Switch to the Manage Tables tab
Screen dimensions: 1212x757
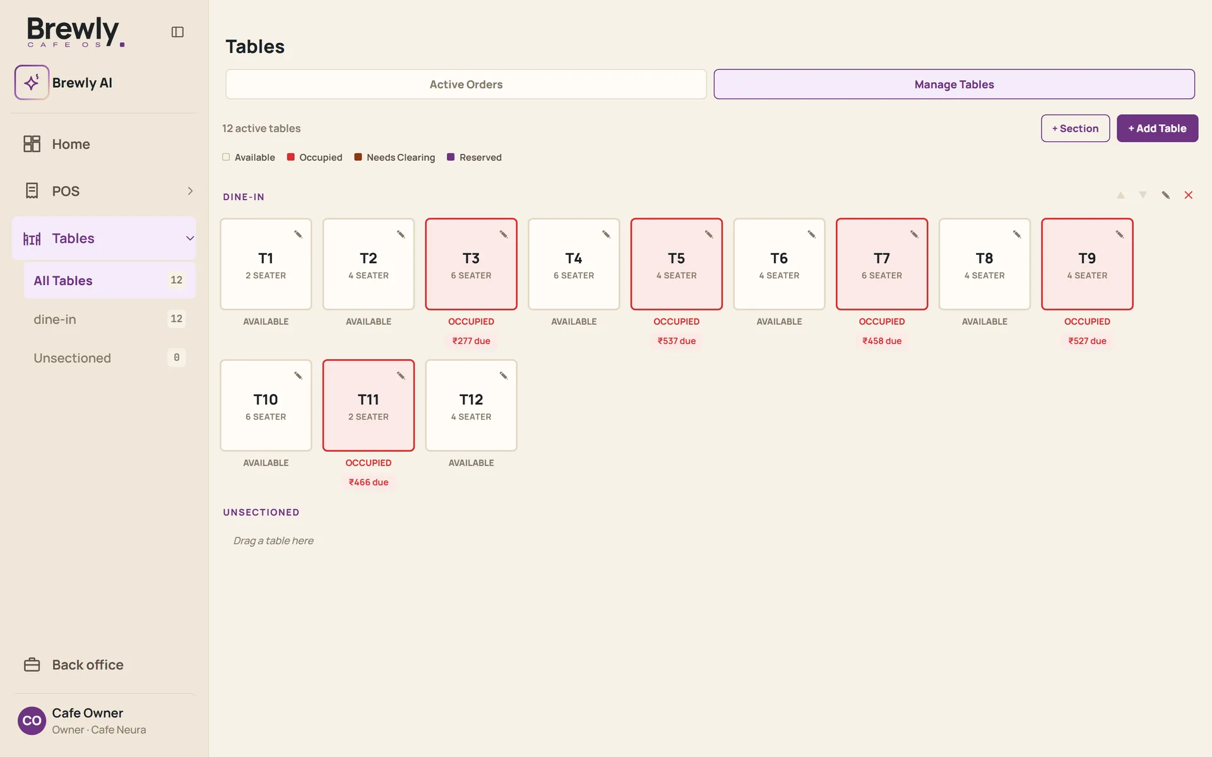tap(954, 85)
